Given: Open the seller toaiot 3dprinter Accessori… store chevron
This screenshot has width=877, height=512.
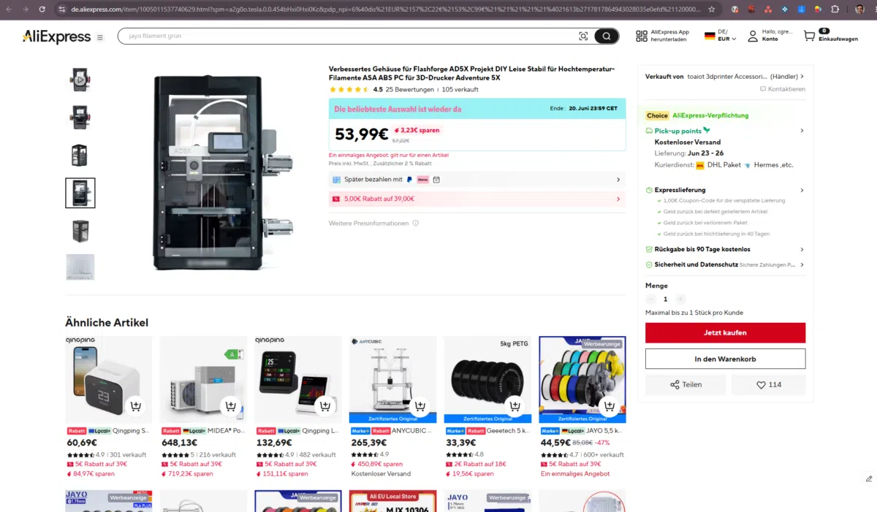Looking at the screenshot, I should [x=802, y=76].
